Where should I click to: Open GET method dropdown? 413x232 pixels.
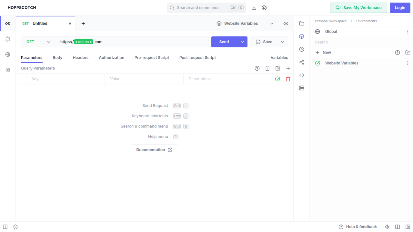[38, 42]
